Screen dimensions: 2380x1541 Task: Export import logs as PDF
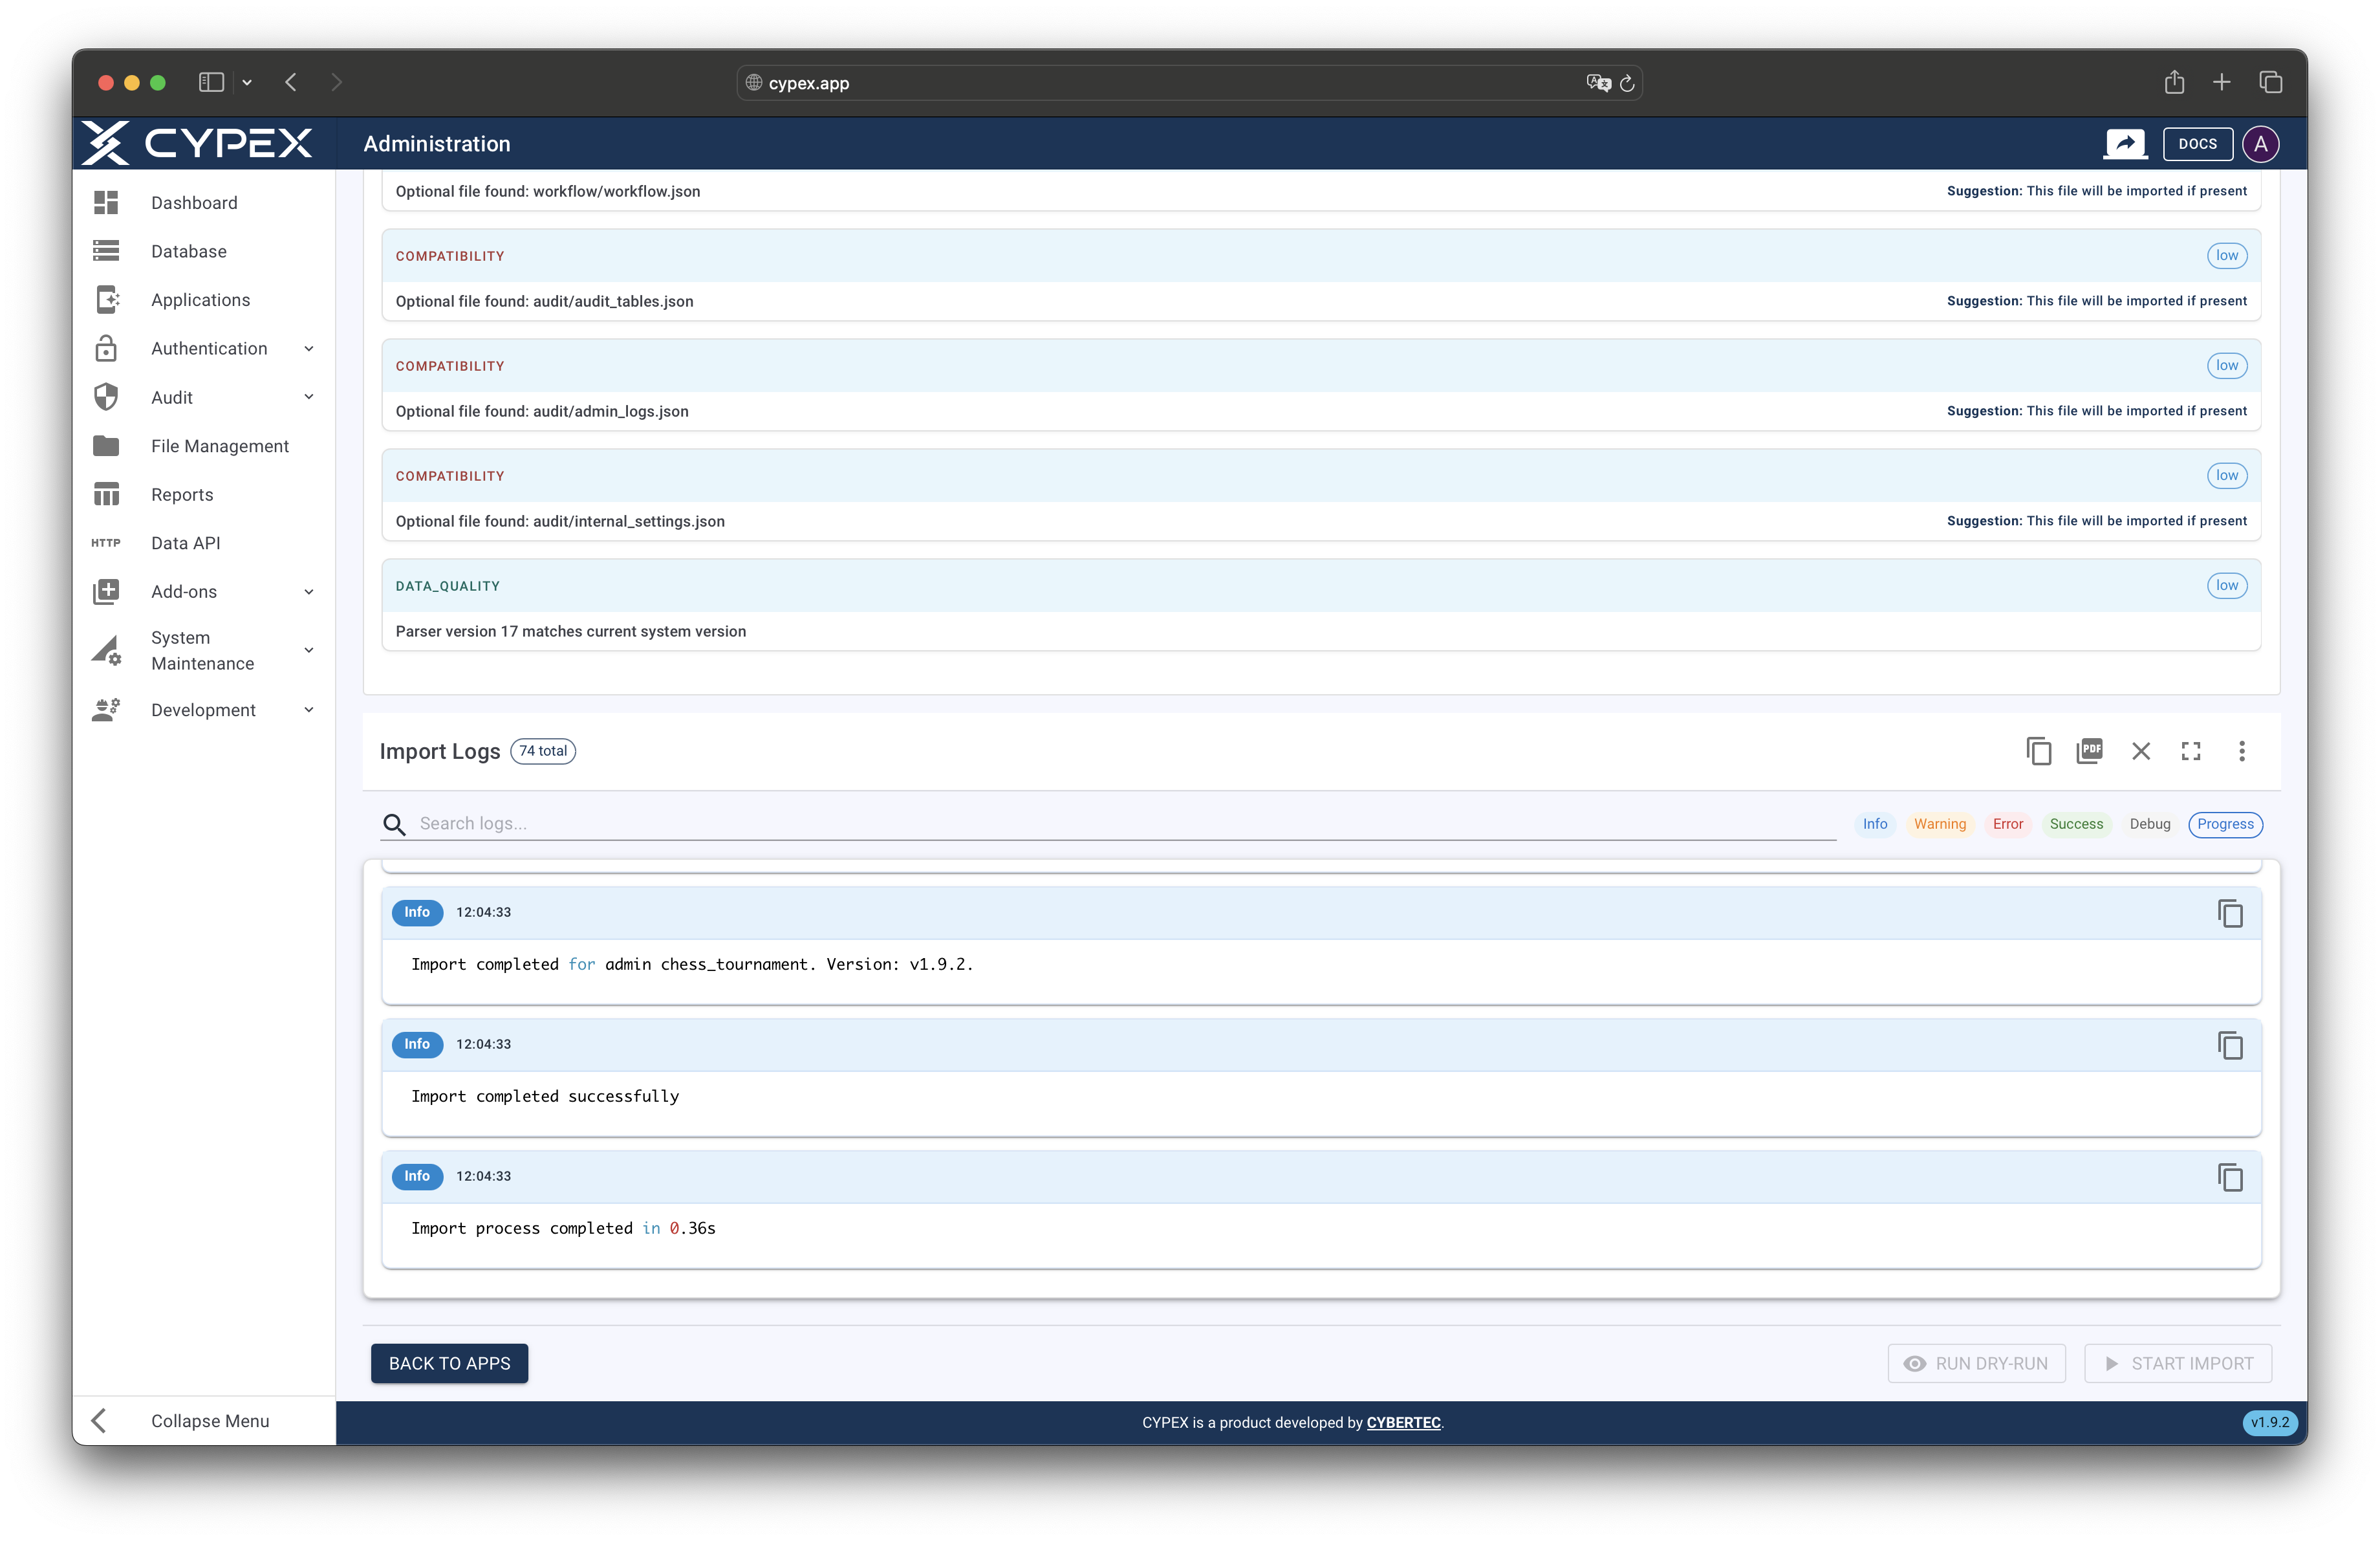point(2090,751)
